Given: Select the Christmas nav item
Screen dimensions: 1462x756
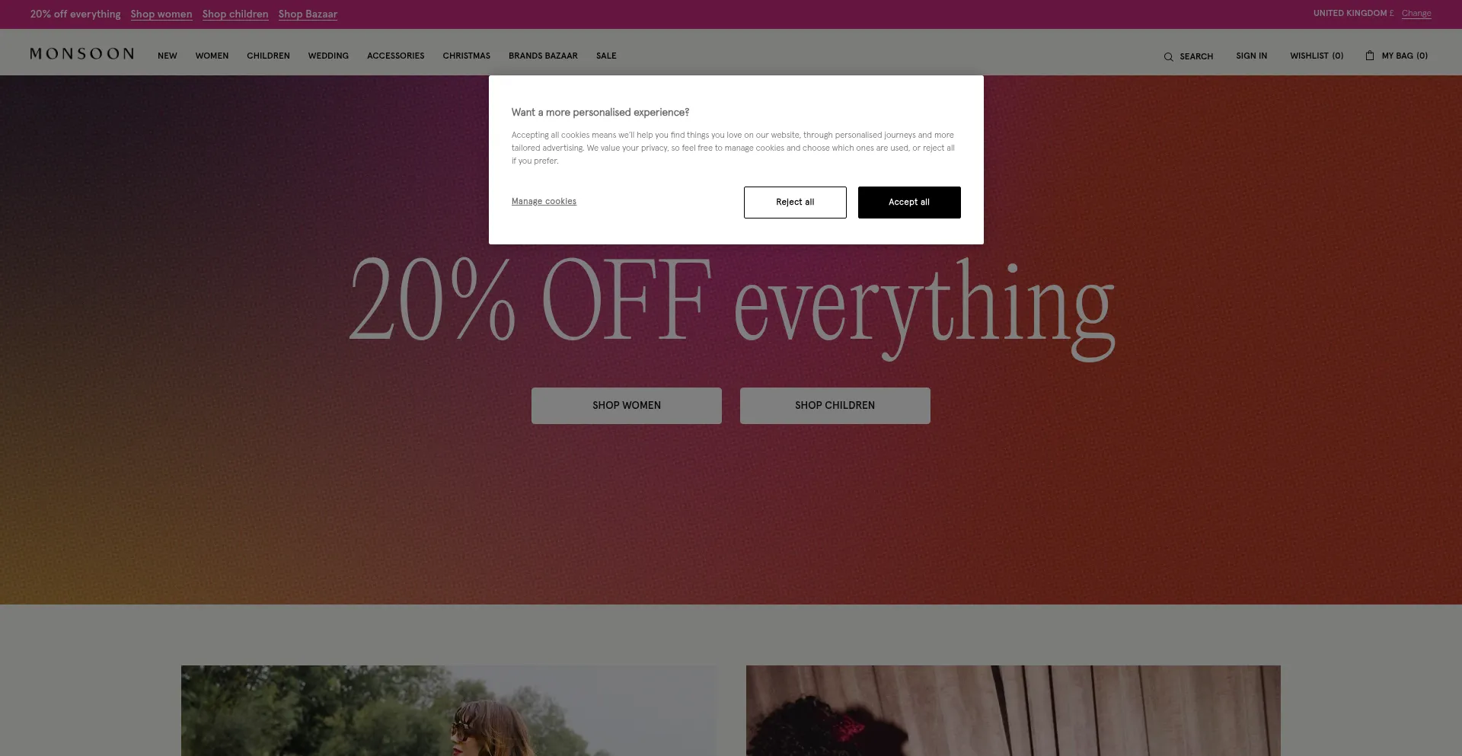Looking at the screenshot, I should pos(467,56).
